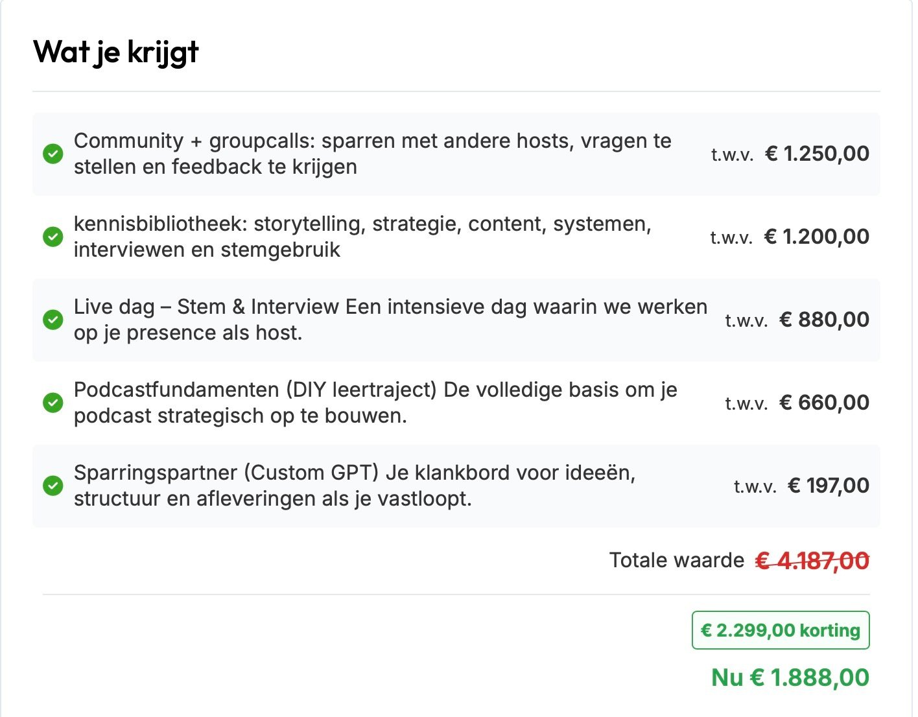Select the Community + groupcalls description text
This screenshot has width=918, height=717.
click(x=372, y=154)
